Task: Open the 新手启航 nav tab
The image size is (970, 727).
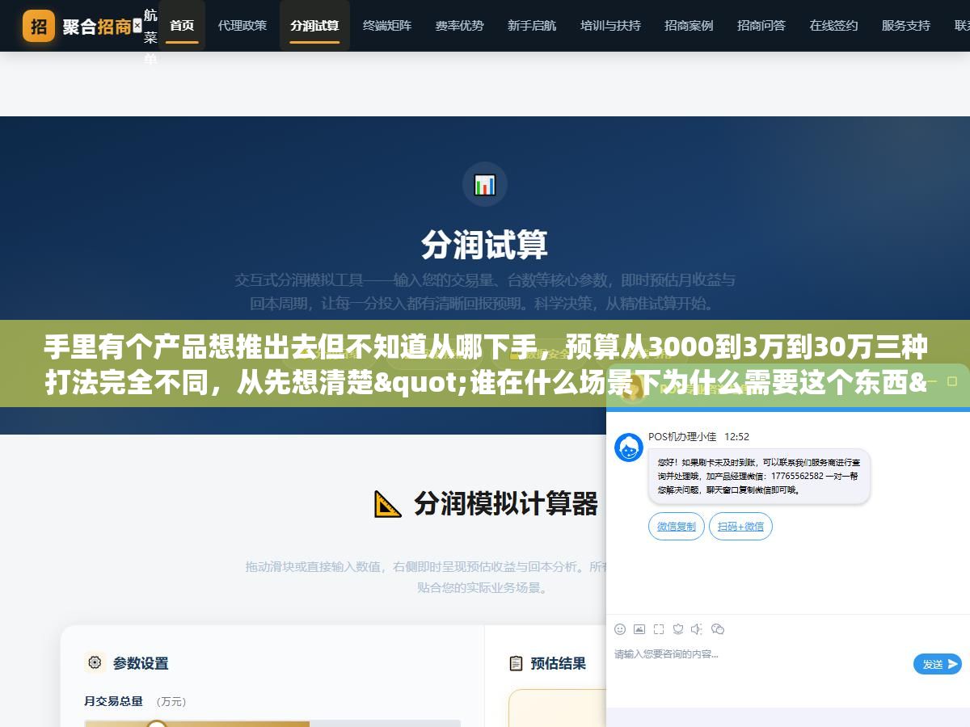Action: (x=532, y=26)
